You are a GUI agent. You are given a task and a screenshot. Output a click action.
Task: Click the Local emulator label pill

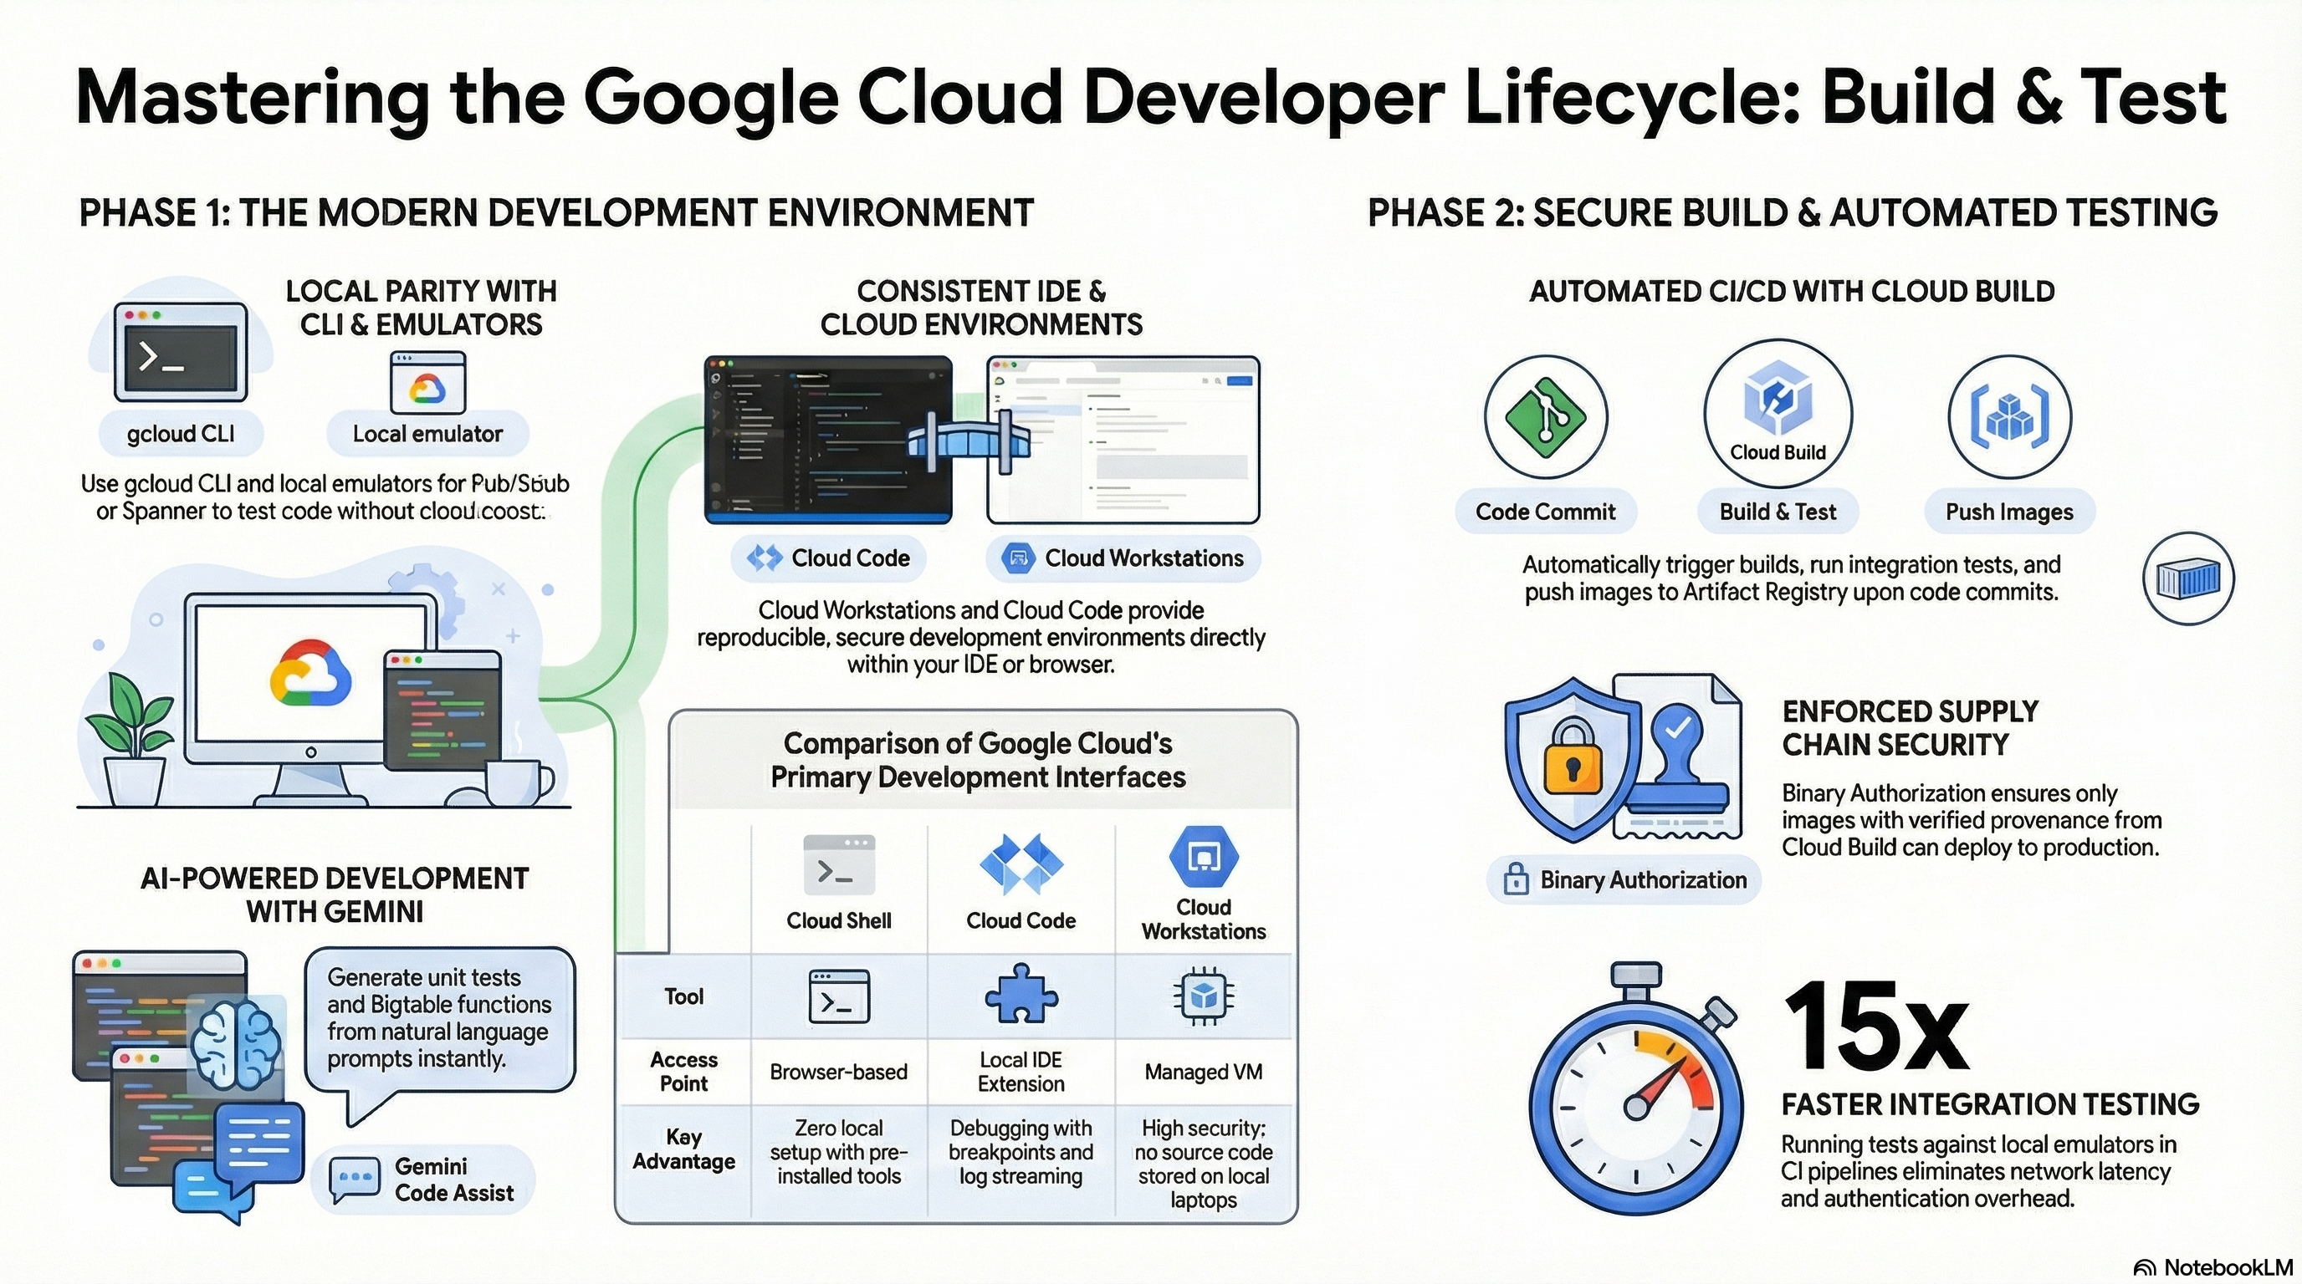(428, 434)
